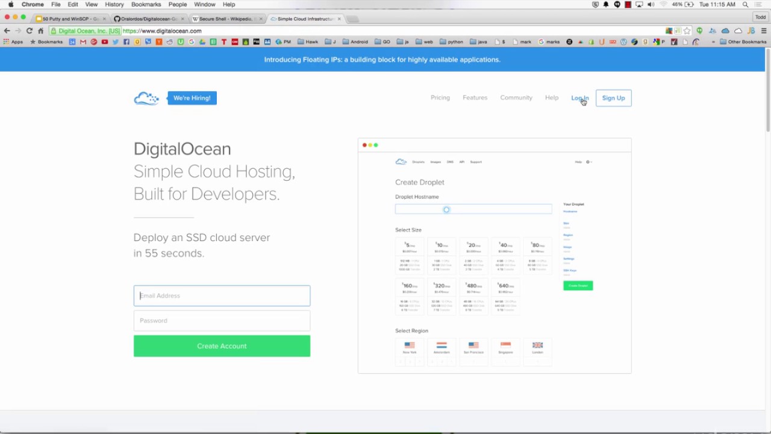Open the Apps shortcut in bookmarks bar

coord(13,42)
